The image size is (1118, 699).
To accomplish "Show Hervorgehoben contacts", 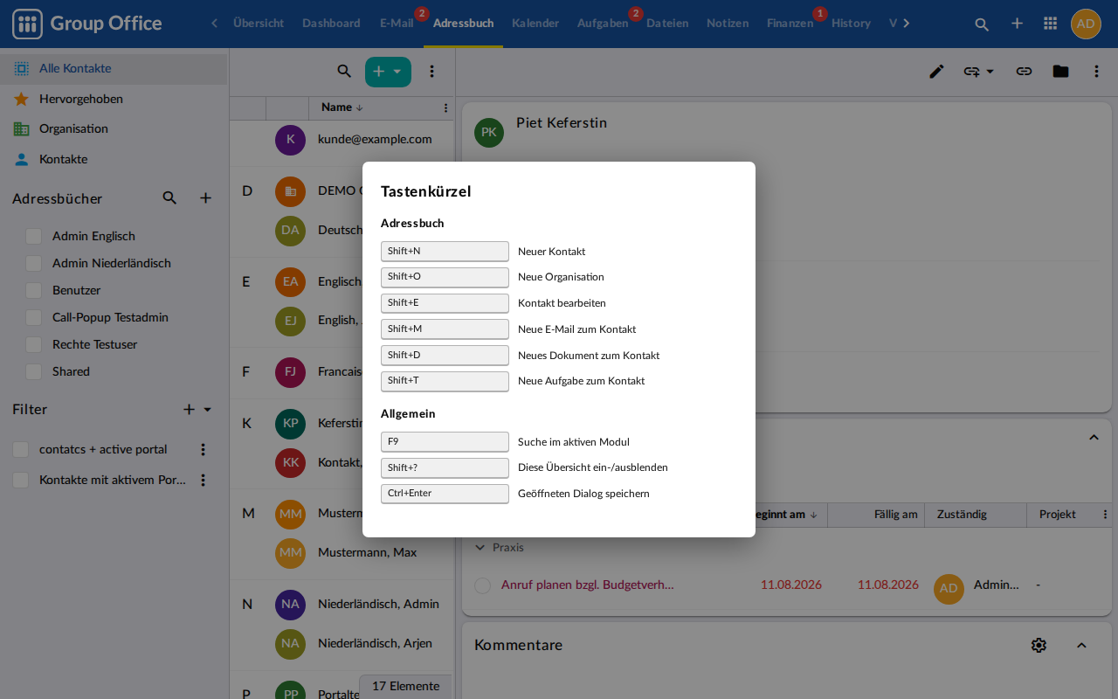I will coord(114,99).
